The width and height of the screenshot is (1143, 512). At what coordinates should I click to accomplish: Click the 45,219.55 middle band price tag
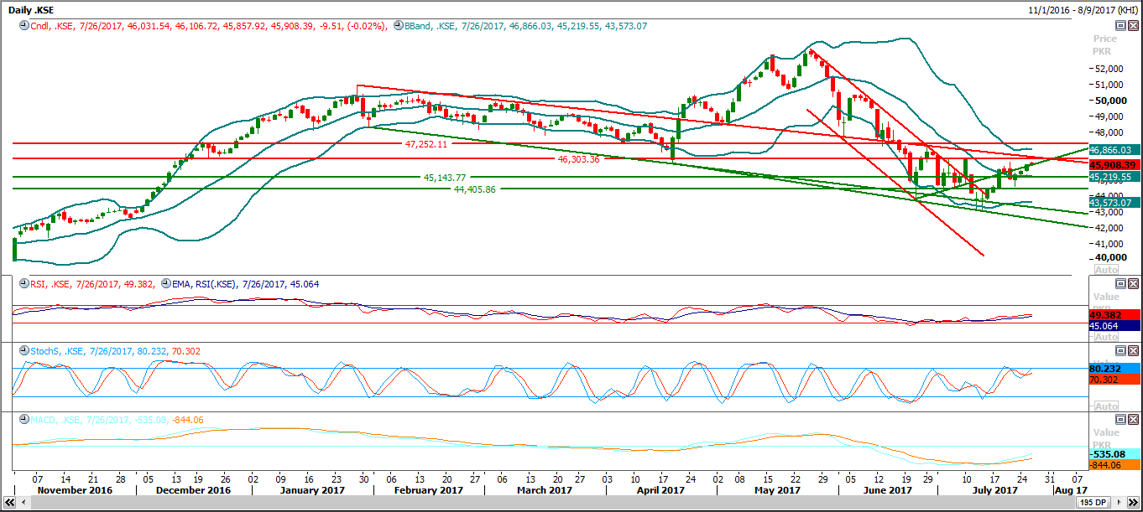[1114, 177]
